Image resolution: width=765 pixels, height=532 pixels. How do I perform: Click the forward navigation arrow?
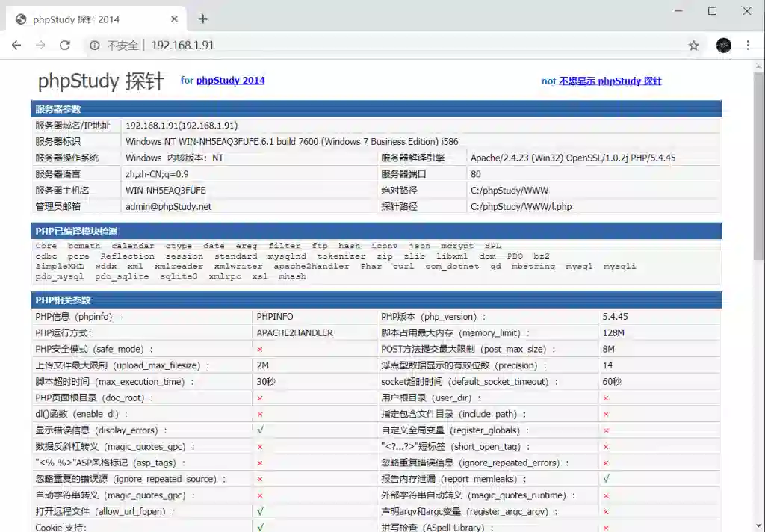click(40, 46)
